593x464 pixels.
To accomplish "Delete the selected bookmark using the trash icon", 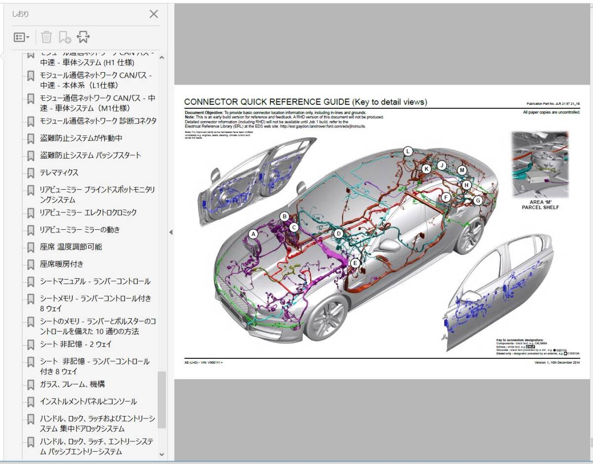I will coord(46,37).
